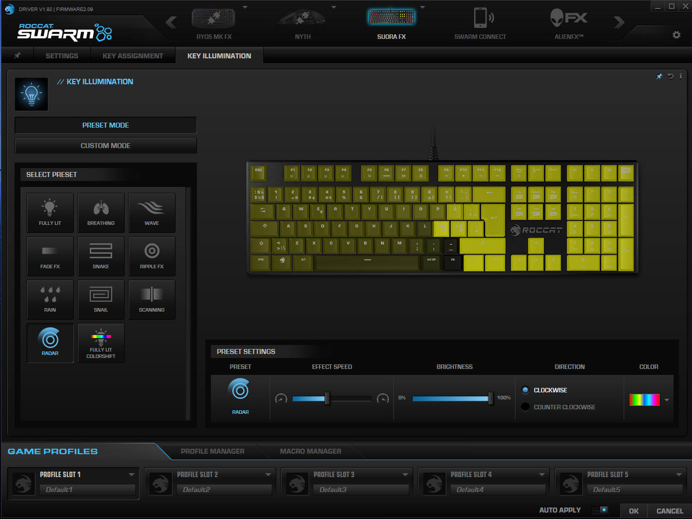The height and width of the screenshot is (519, 692).
Task: Switch to the Profile Manager tab
Action: [213, 451]
